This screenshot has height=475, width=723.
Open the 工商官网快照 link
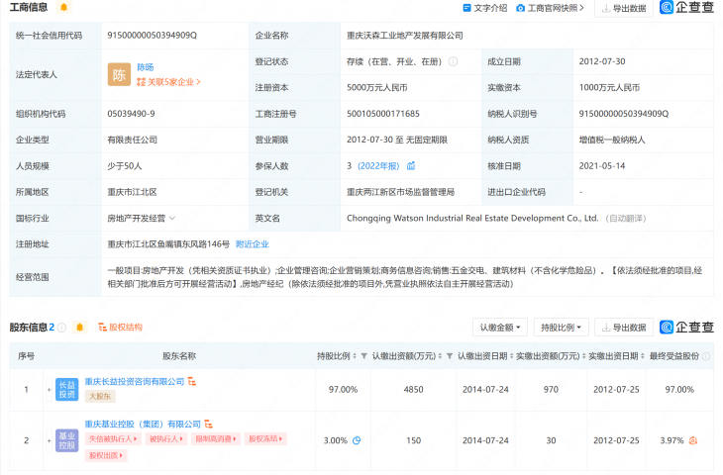pos(550,8)
